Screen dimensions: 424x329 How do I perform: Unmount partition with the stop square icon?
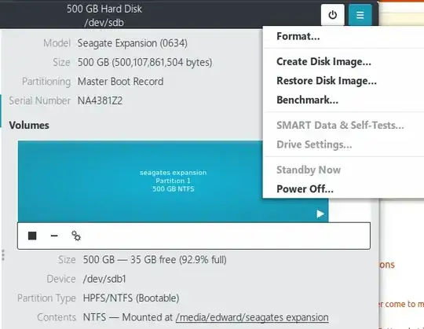[x=32, y=236]
